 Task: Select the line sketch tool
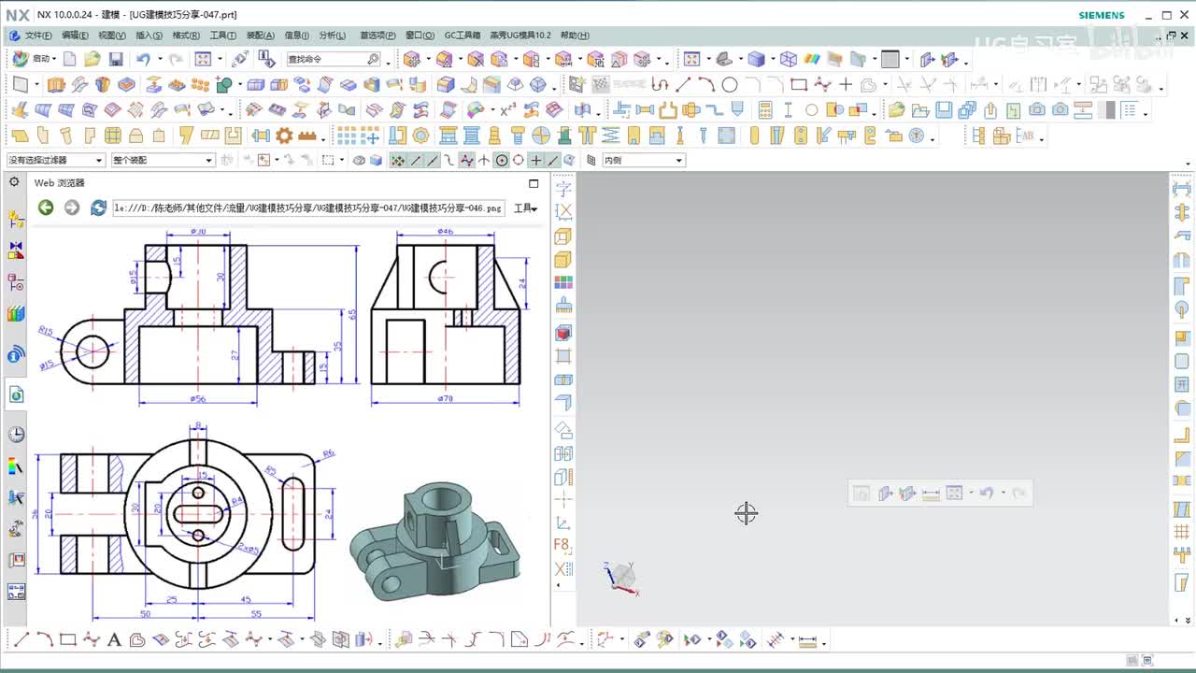[x=684, y=84]
